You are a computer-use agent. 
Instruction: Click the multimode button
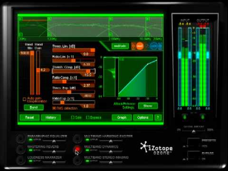(120, 46)
